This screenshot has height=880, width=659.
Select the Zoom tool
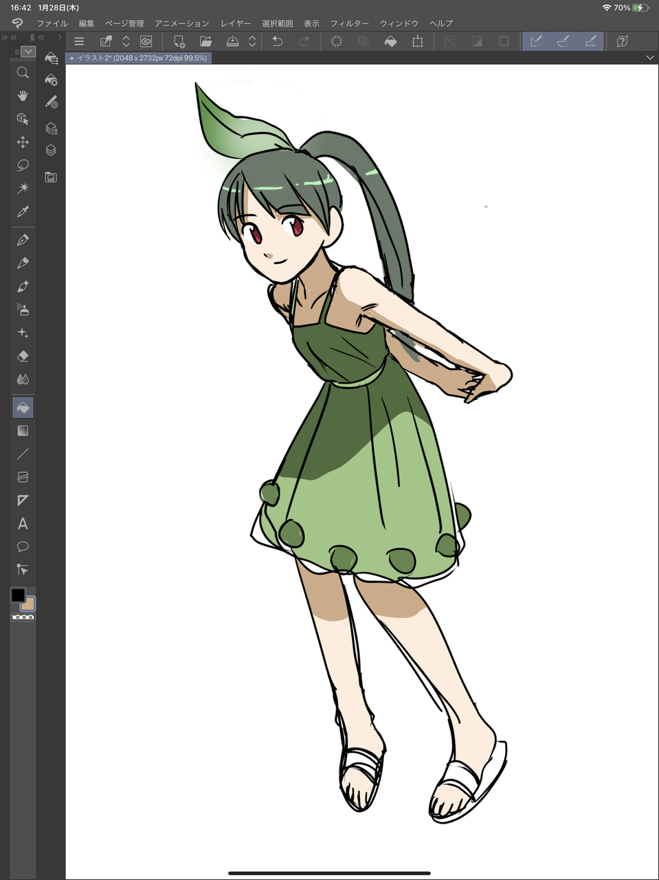[x=23, y=72]
